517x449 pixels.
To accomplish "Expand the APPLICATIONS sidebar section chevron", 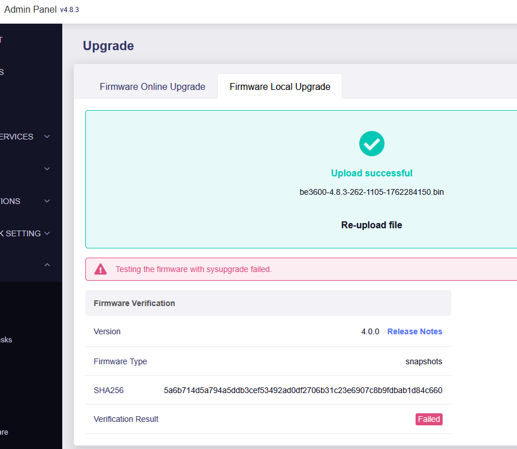I will 47,201.
